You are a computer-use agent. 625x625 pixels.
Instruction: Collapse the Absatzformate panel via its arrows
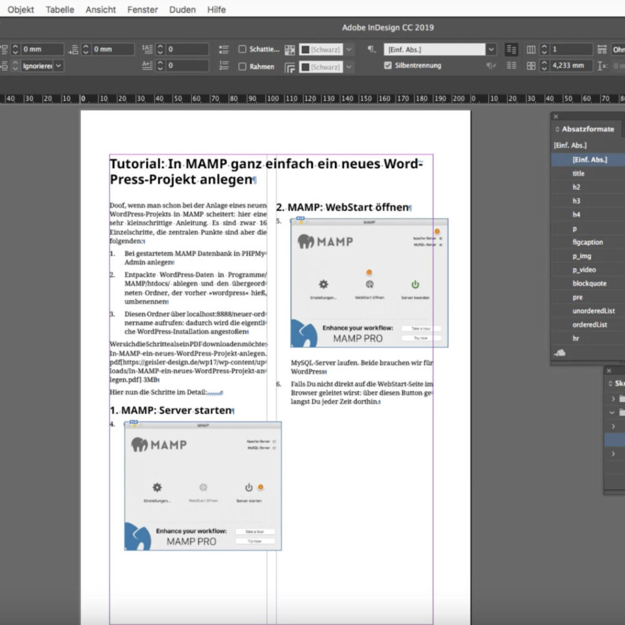point(557,129)
